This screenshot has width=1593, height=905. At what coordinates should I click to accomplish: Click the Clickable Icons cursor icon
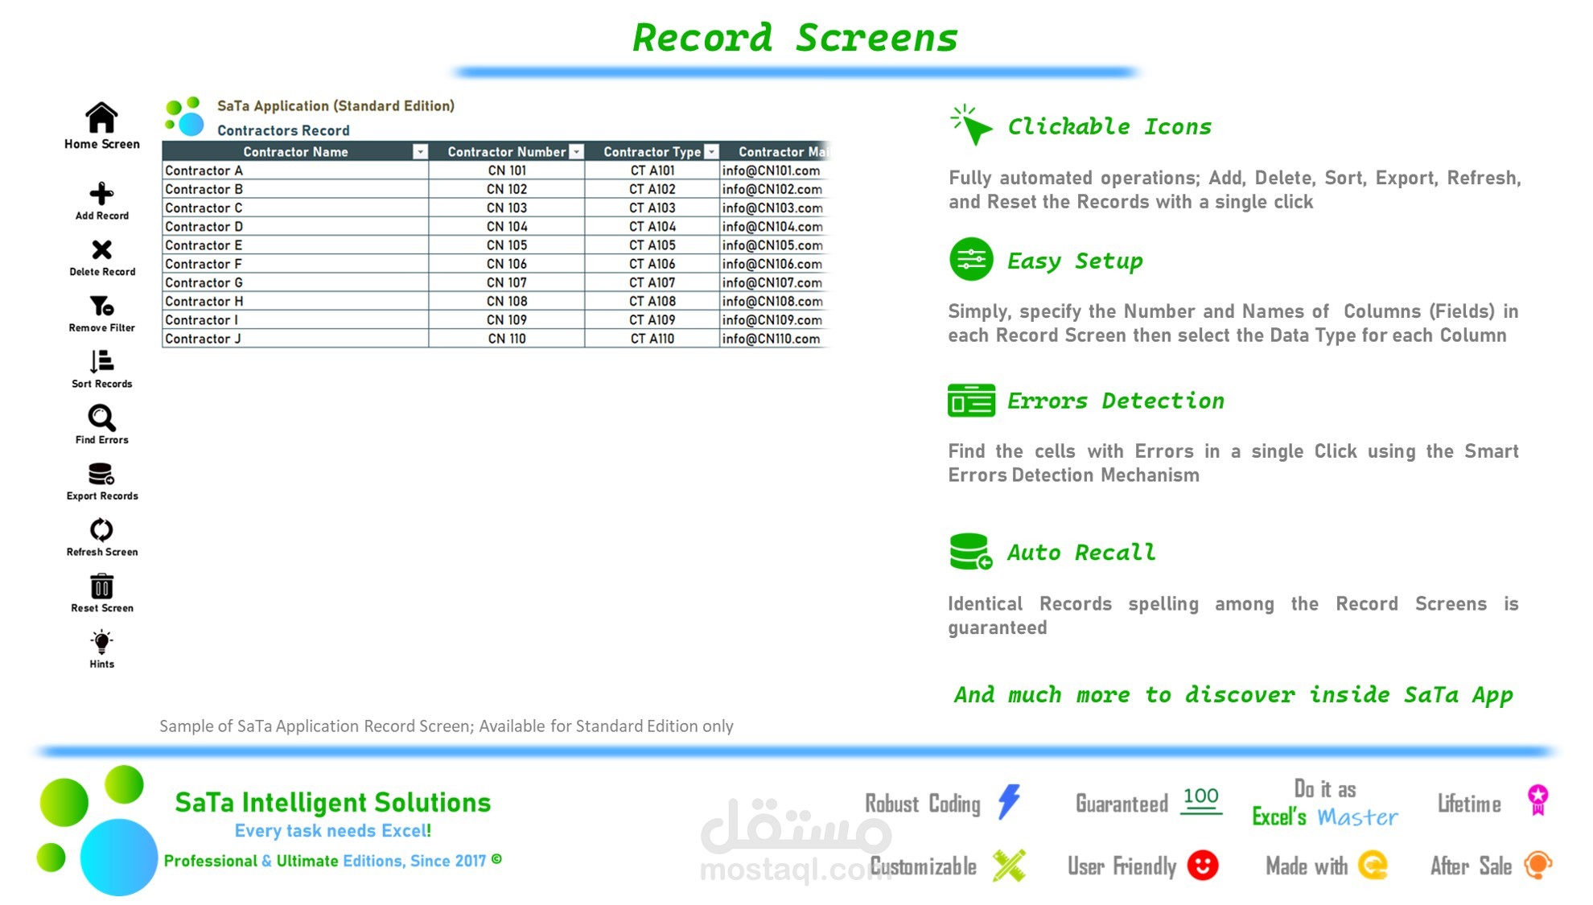[x=971, y=125]
